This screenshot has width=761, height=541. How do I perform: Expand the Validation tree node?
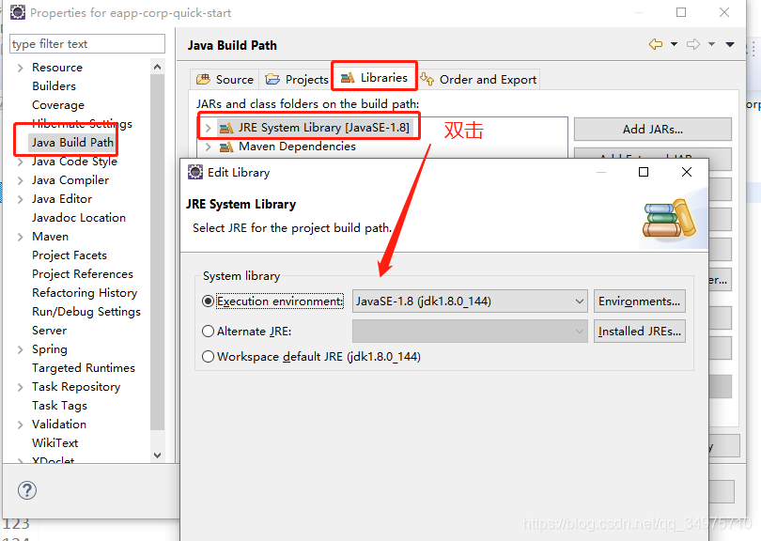[20, 425]
